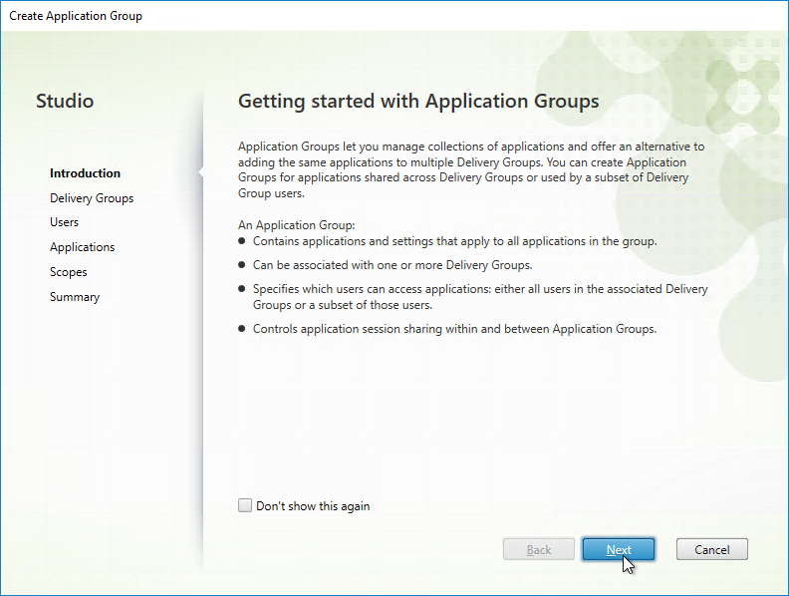The image size is (789, 596).
Task: Go to the Delivery Groups step
Action: point(92,198)
